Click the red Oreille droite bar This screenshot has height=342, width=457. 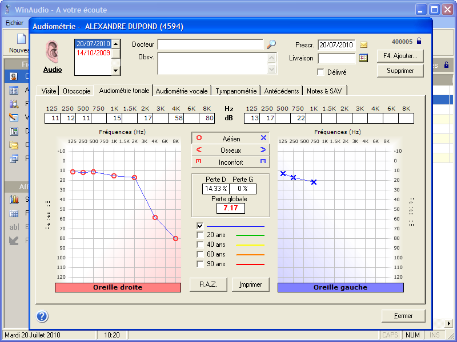(x=118, y=287)
